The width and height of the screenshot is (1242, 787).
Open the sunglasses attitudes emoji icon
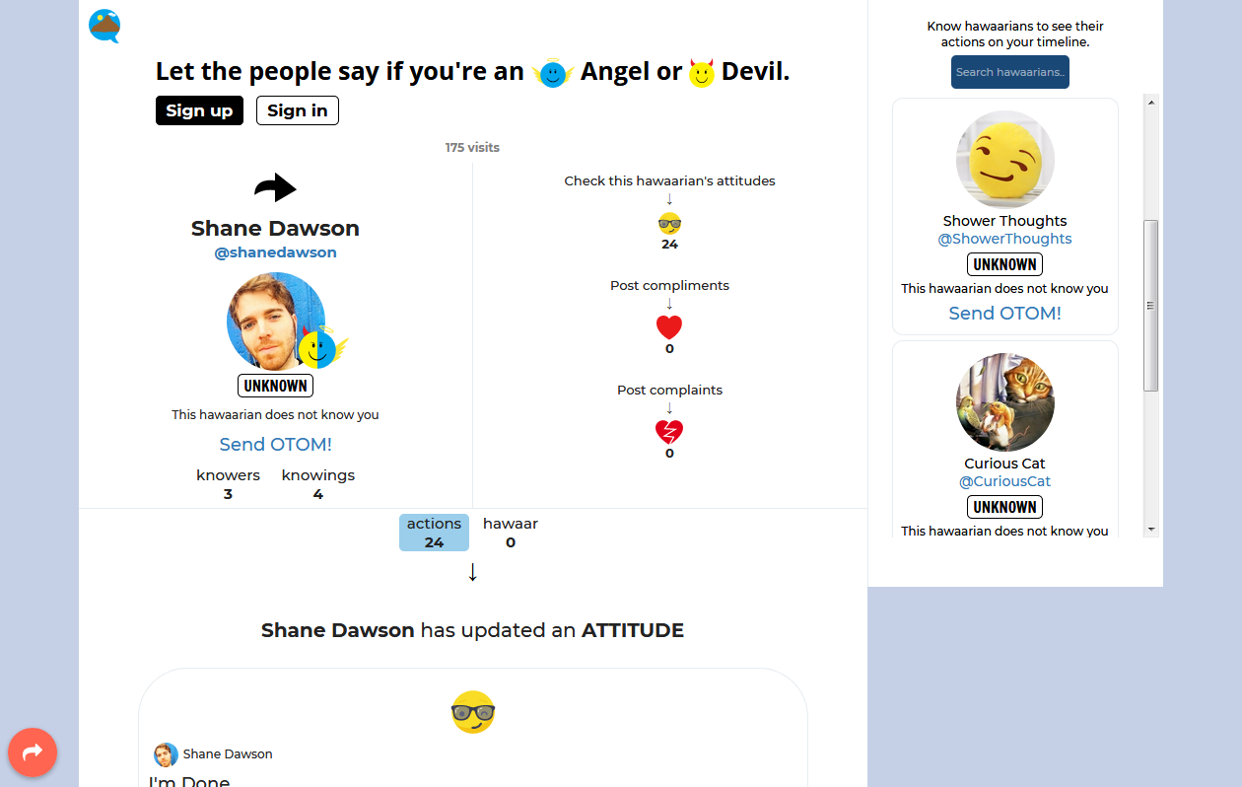coord(669,223)
